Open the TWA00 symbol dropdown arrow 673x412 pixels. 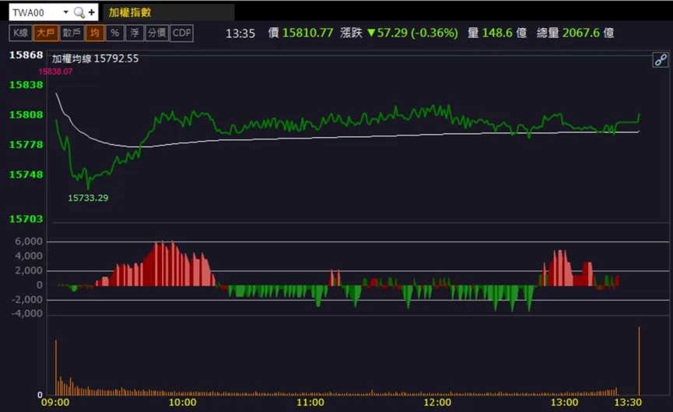click(x=65, y=12)
